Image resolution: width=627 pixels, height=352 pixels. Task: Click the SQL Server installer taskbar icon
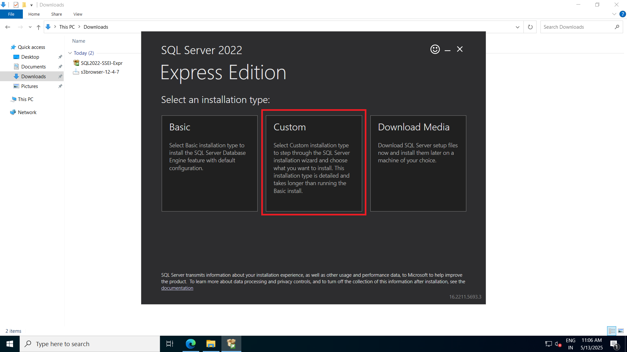click(231, 344)
